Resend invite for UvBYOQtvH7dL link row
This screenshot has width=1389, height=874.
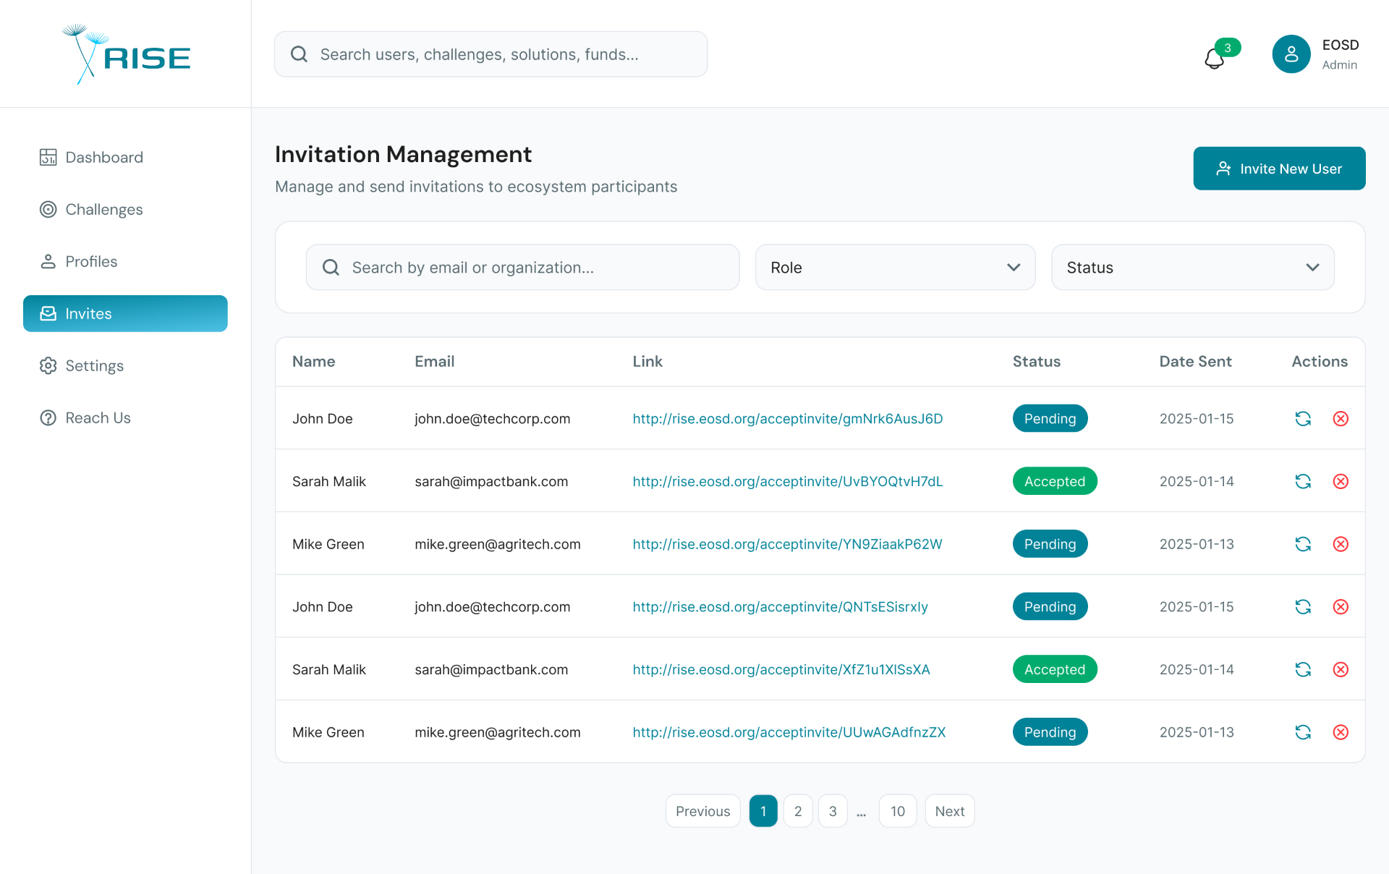(1303, 481)
